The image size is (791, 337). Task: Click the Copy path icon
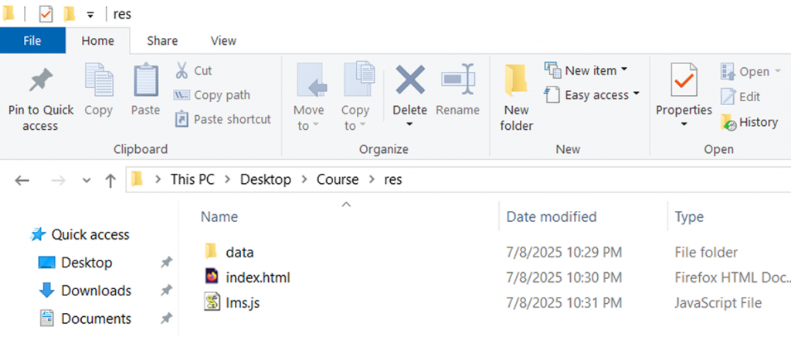(182, 95)
